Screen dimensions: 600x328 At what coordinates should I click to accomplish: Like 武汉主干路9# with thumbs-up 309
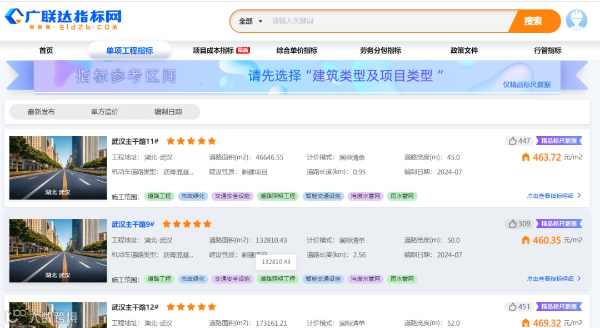(x=519, y=224)
